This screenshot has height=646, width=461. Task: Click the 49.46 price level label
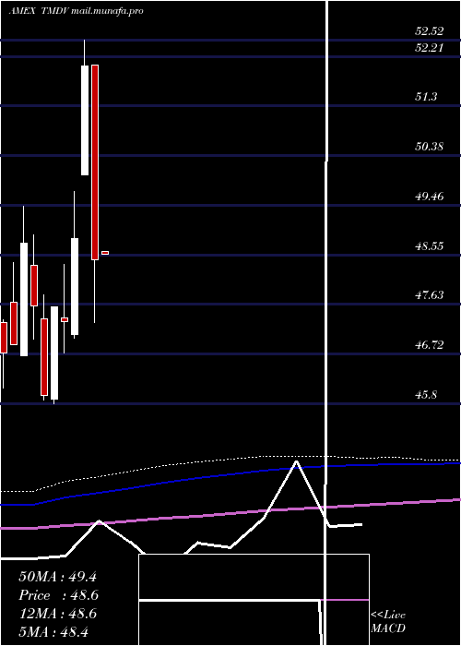(x=430, y=196)
